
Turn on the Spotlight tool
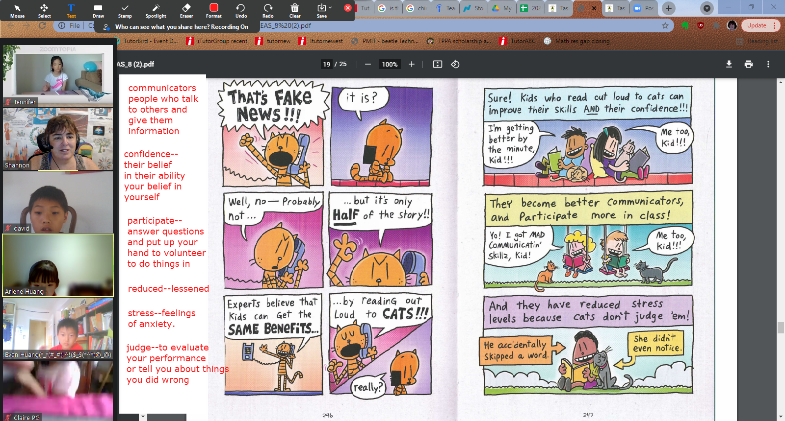[156, 11]
